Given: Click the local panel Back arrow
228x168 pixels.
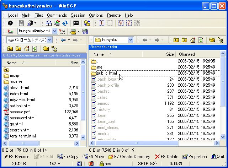Looking at the screenshot, I should [x=63, y=40].
